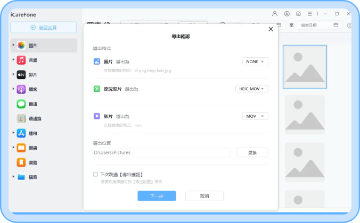The image size is (360, 223).
Task: Click the 檔案 label in sidebar
Action: tap(33, 177)
